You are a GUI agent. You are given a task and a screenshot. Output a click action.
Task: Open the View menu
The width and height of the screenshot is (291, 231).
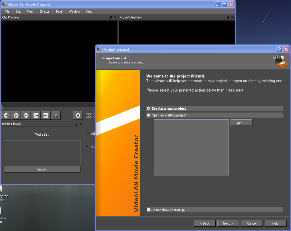click(30, 11)
